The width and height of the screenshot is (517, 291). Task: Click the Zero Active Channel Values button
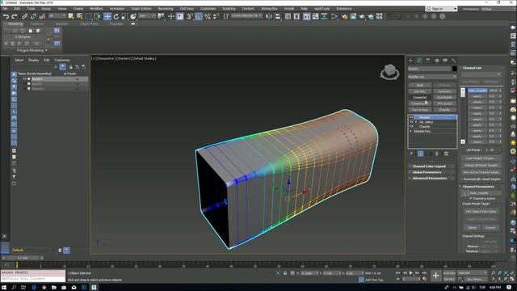[481, 172]
